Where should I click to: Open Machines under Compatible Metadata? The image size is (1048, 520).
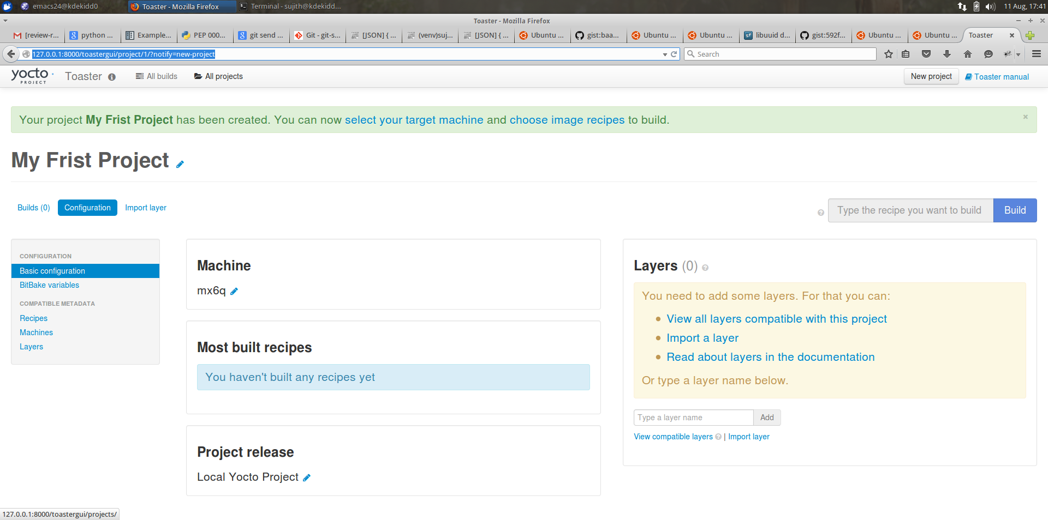pyautogui.click(x=36, y=332)
